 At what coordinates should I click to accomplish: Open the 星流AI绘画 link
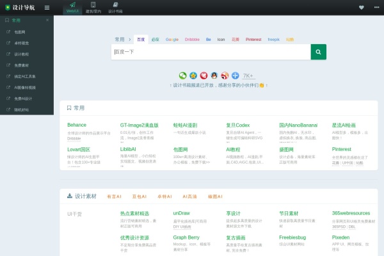[344, 125]
